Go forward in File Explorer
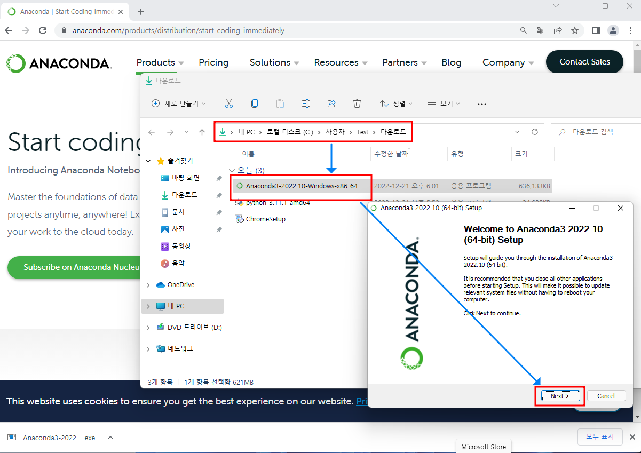Image resolution: width=641 pixels, height=453 pixels. click(x=170, y=132)
